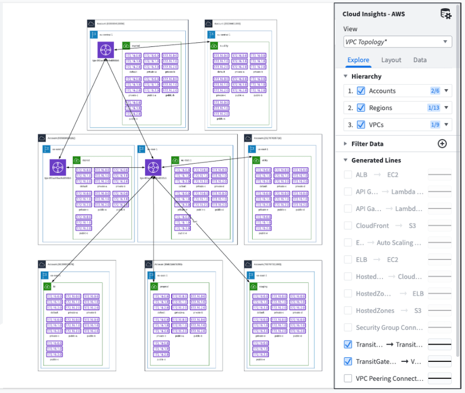Screen dimensions: 465x393
Task: Expand the Filter Data section
Action: (345, 144)
